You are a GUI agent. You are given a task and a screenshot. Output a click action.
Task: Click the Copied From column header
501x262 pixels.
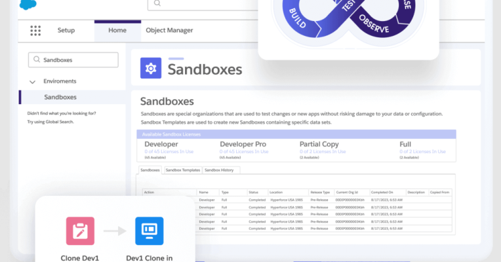pyautogui.click(x=439, y=192)
